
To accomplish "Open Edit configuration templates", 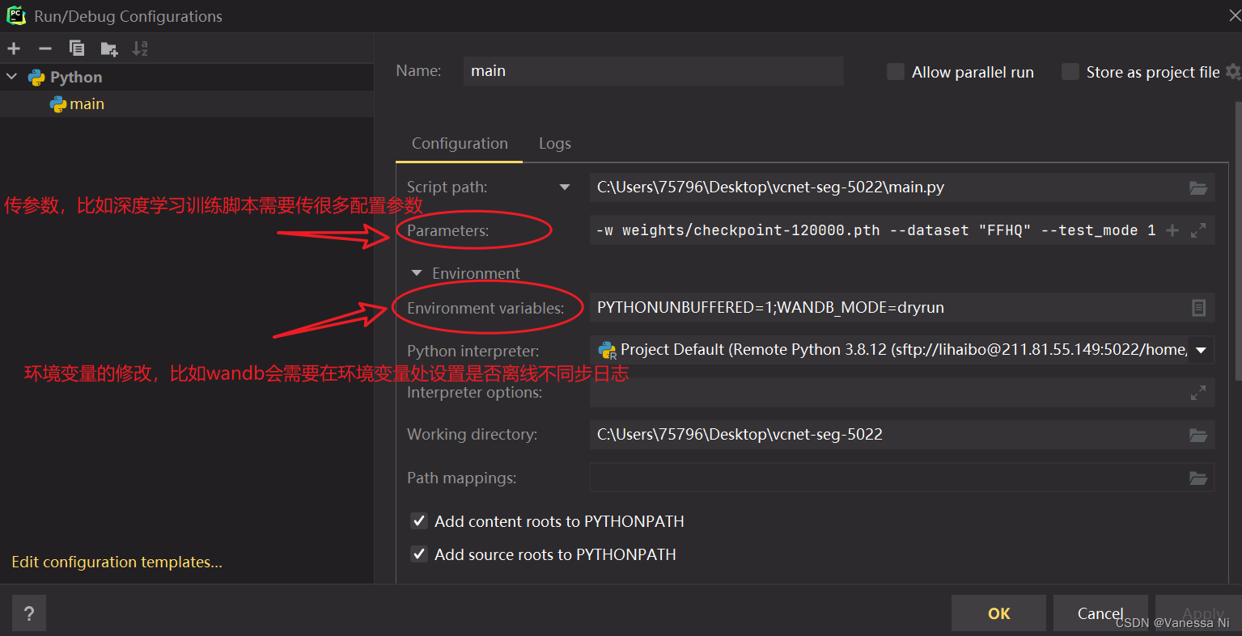I will [117, 562].
